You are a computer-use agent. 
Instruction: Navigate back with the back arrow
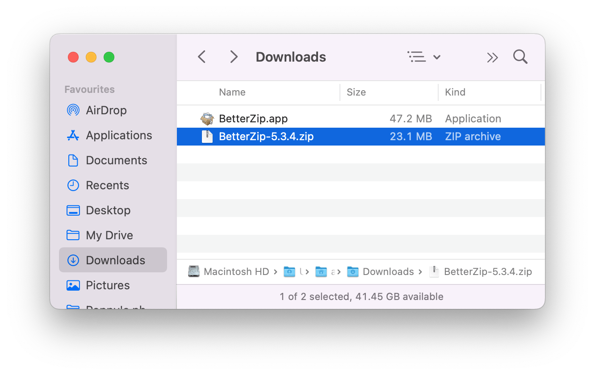tap(201, 57)
